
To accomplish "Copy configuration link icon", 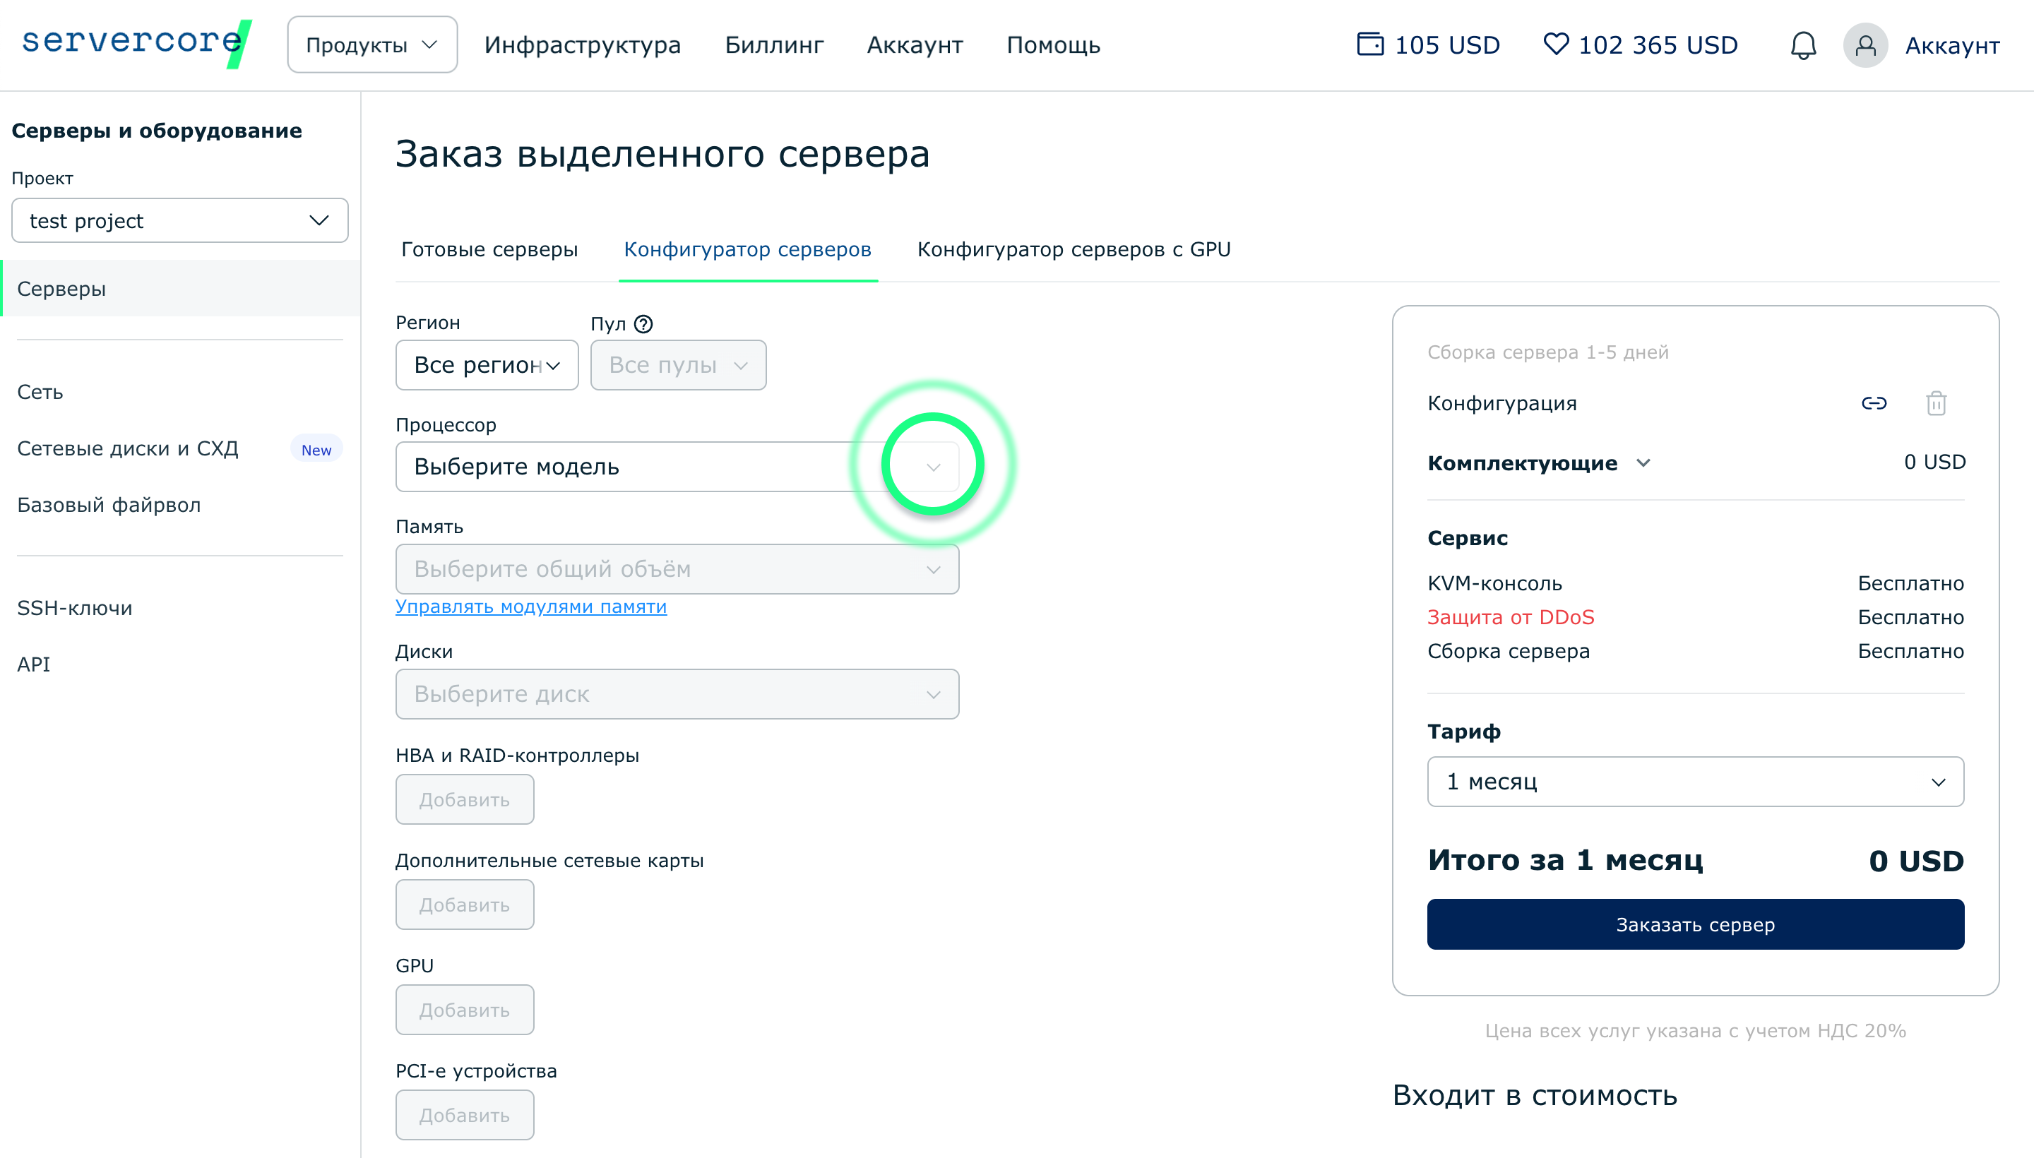I will (x=1873, y=403).
